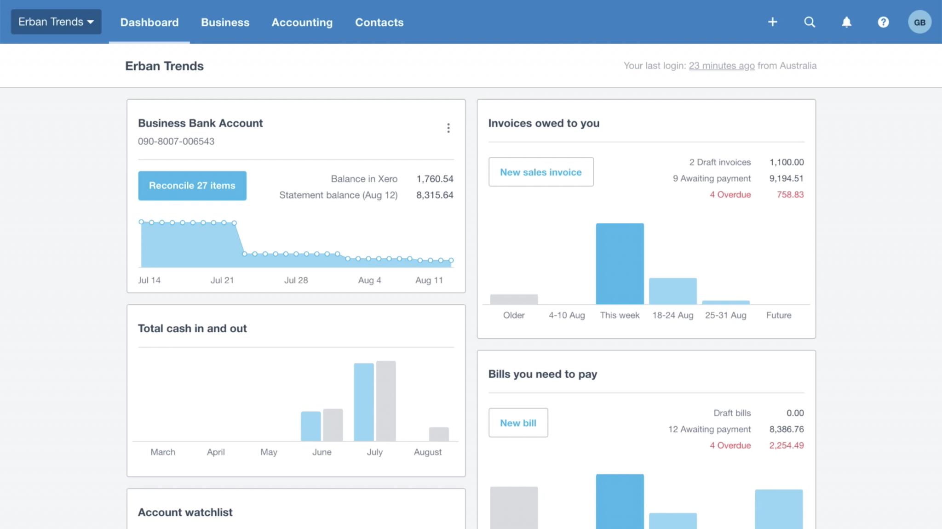Switch to the Business menu
This screenshot has height=529, width=942.
[225, 22]
